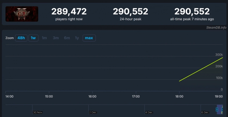Image resolution: width=228 pixels, height=117 pixels.
Task: Click the 289,472 players right now figure
Action: coord(69,11)
